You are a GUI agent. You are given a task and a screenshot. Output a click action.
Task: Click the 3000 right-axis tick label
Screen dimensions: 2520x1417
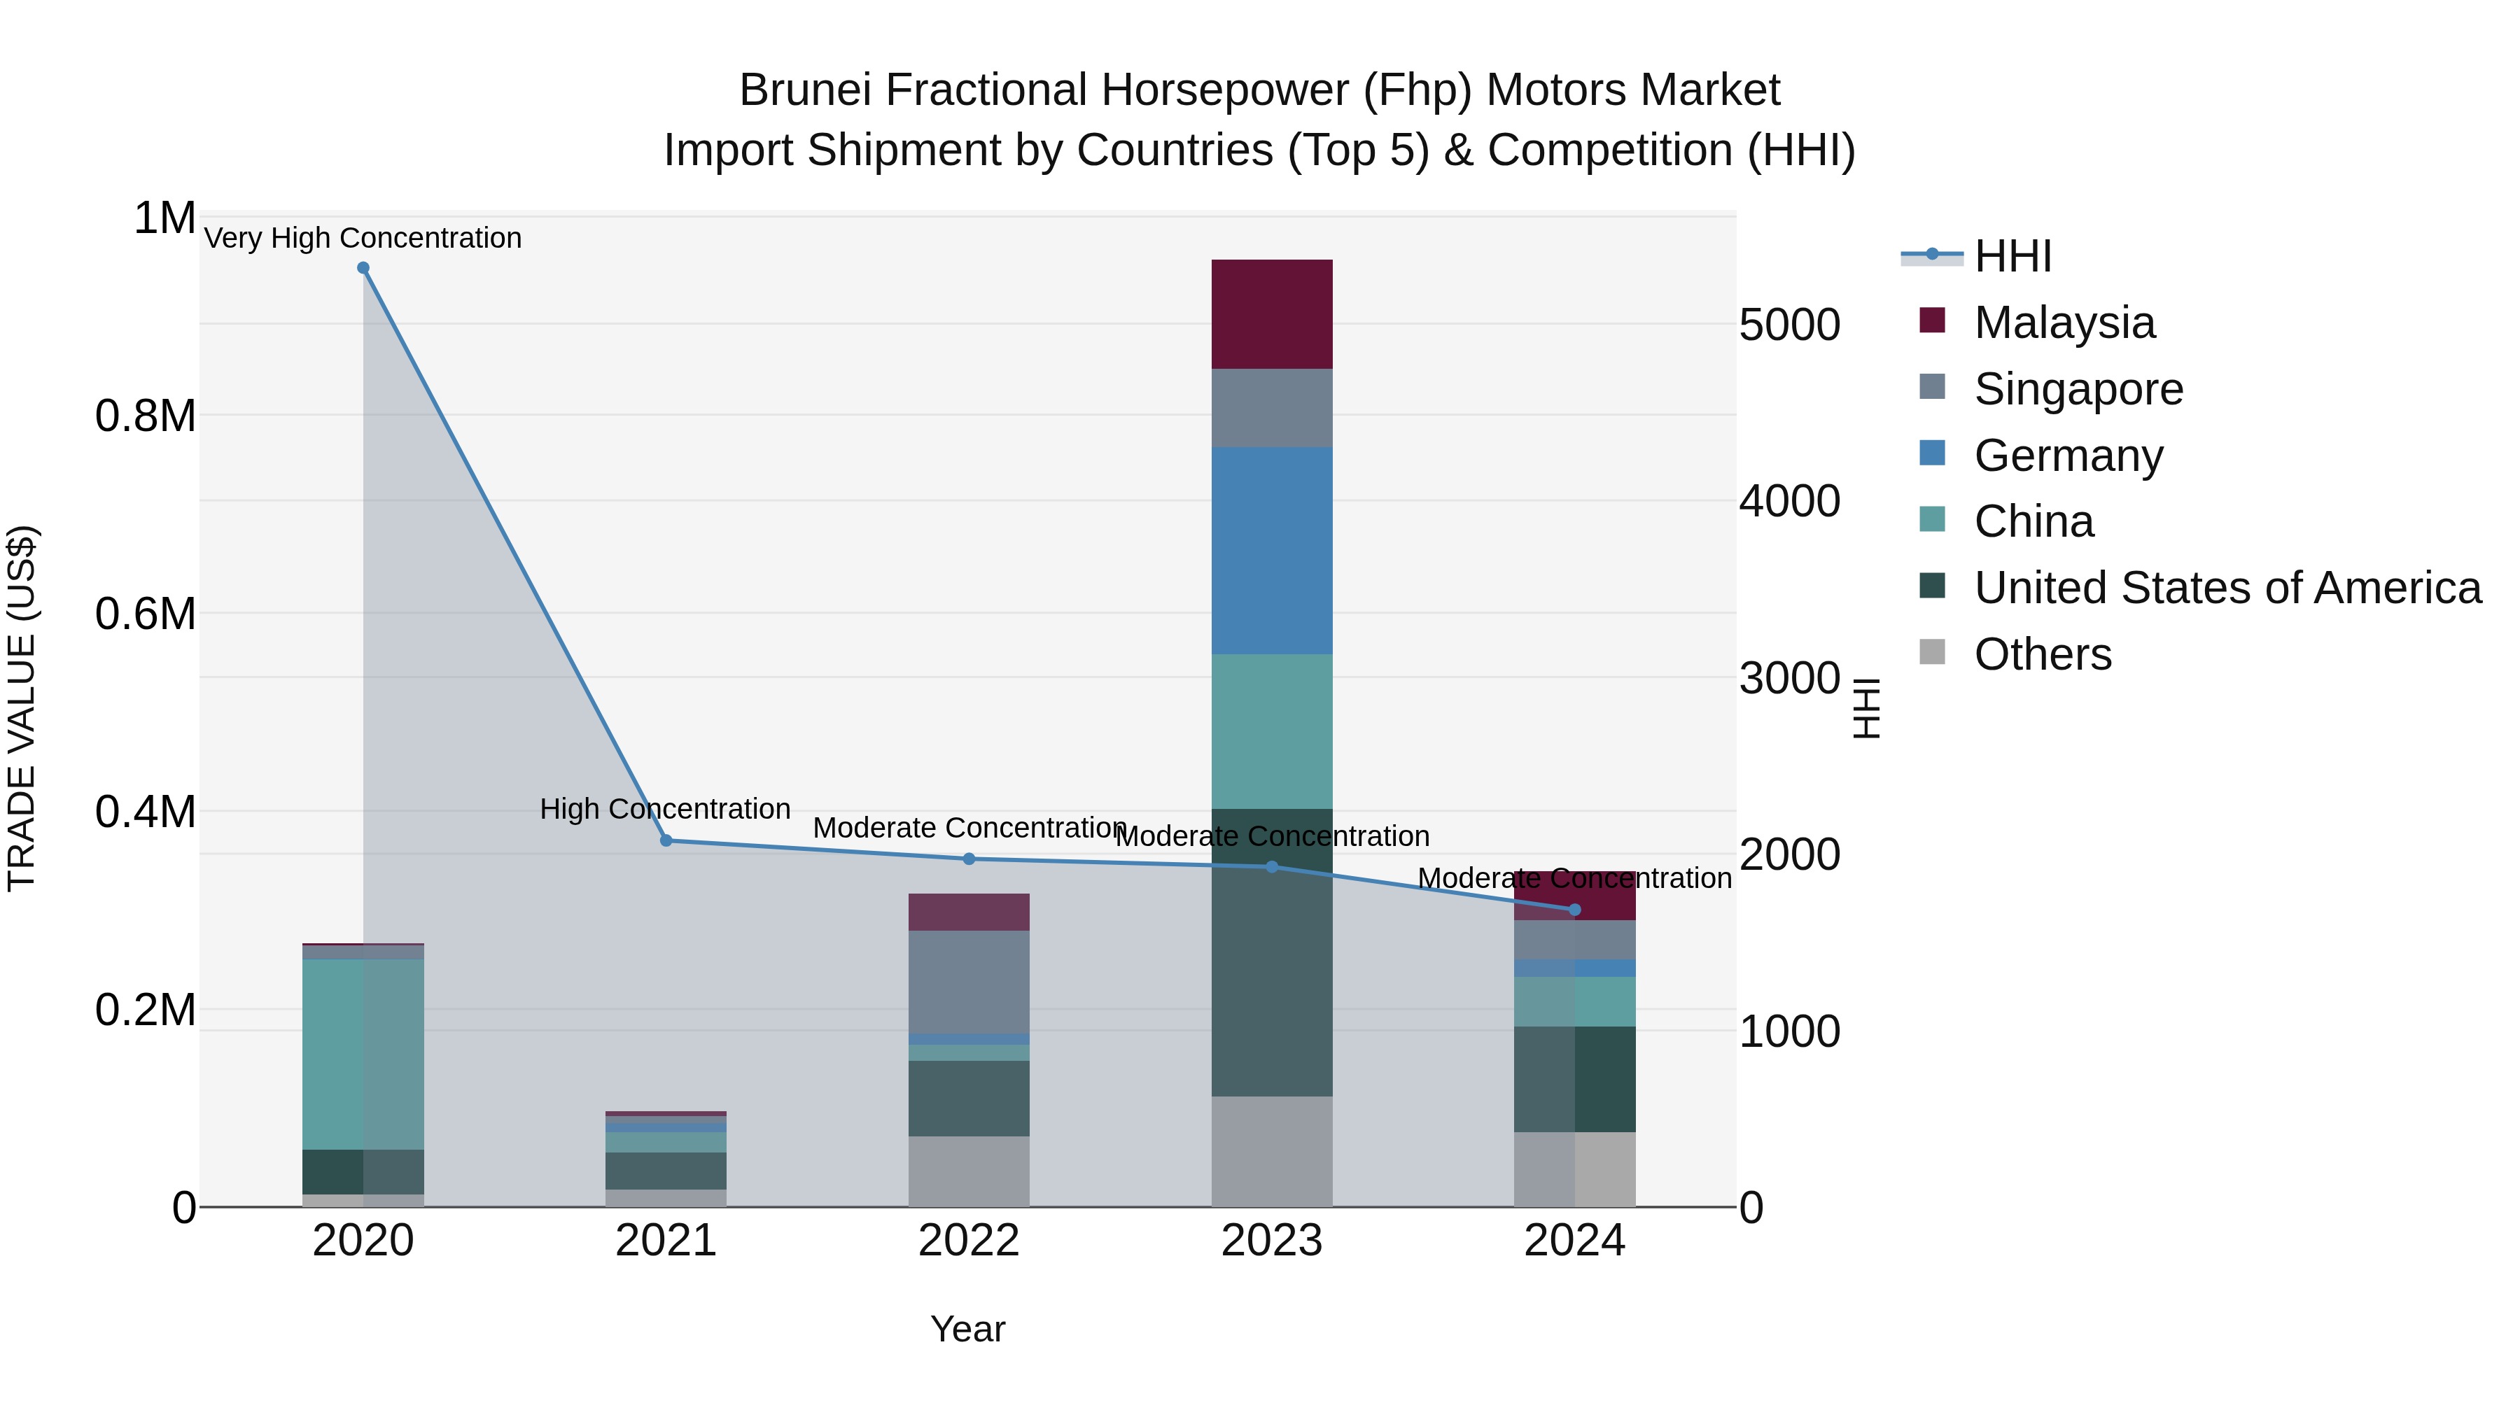pyautogui.click(x=1789, y=677)
